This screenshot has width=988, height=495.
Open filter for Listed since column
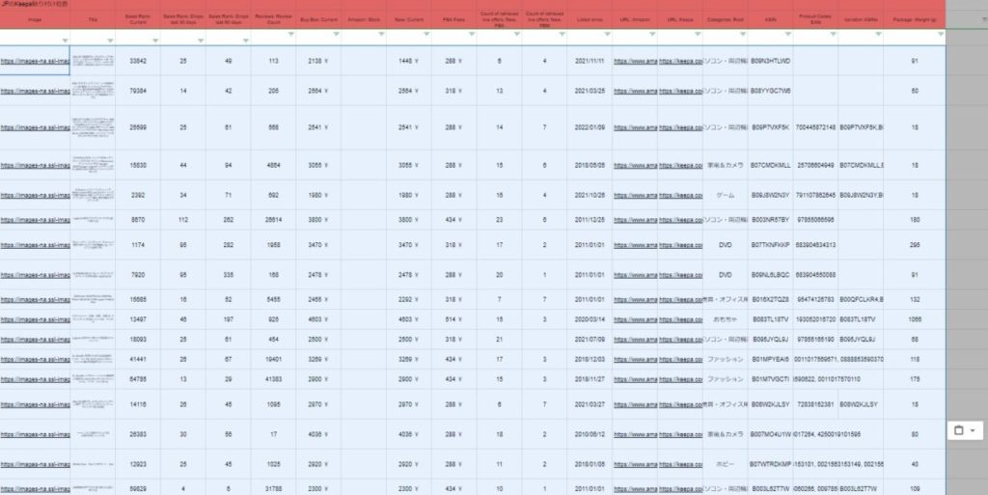click(608, 34)
